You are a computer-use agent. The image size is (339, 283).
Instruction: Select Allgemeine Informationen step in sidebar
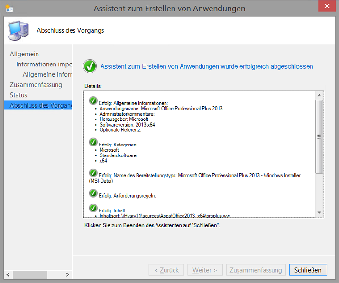47,74
